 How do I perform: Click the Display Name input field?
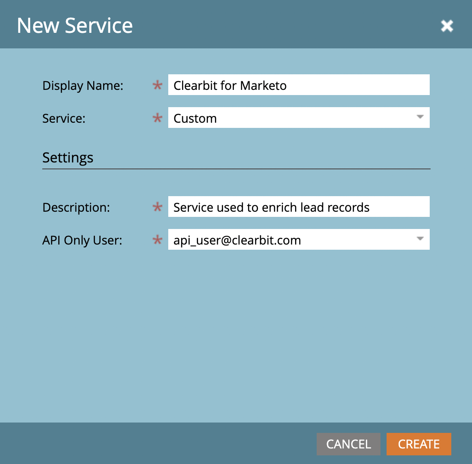point(299,85)
